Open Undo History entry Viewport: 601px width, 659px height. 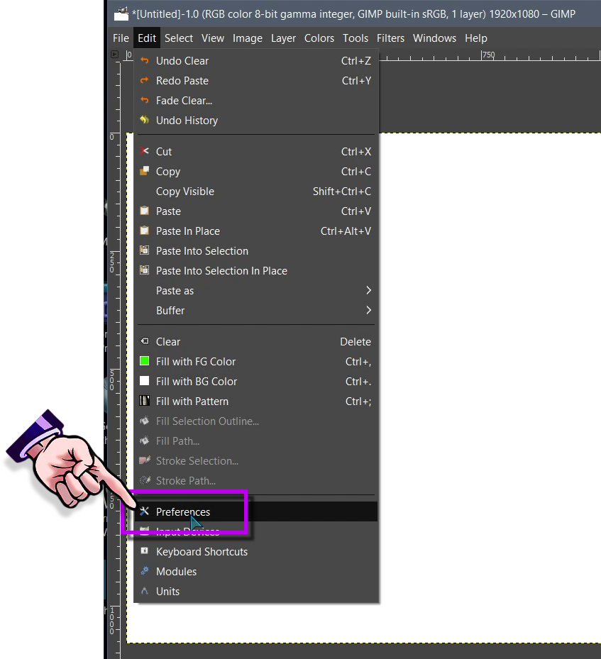tap(256, 120)
